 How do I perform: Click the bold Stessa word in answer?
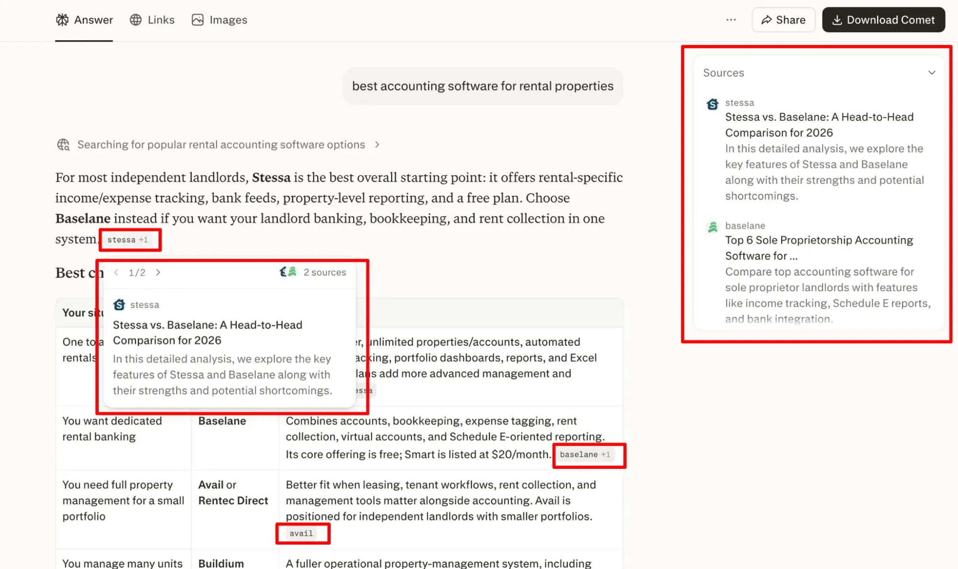click(271, 177)
